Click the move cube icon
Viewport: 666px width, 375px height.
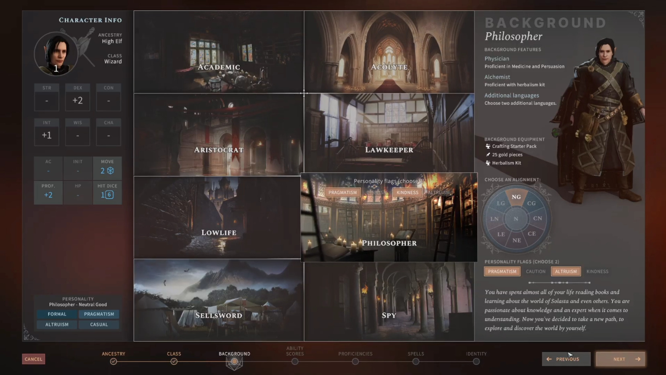[110, 171]
